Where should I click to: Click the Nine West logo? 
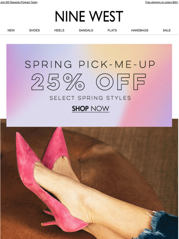click(x=89, y=16)
